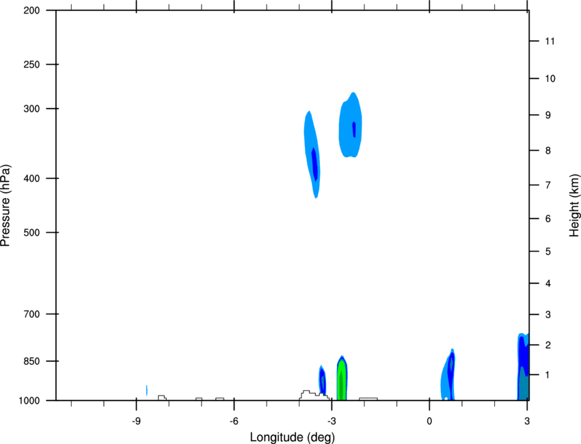The height and width of the screenshot is (444, 581).
Task: Click the 250 pressure tick label
Action: point(31,64)
